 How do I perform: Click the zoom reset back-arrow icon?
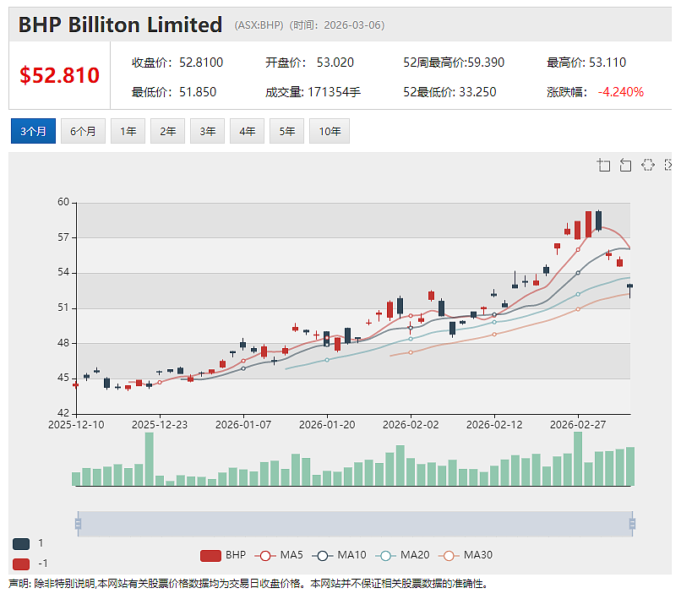pos(625,165)
